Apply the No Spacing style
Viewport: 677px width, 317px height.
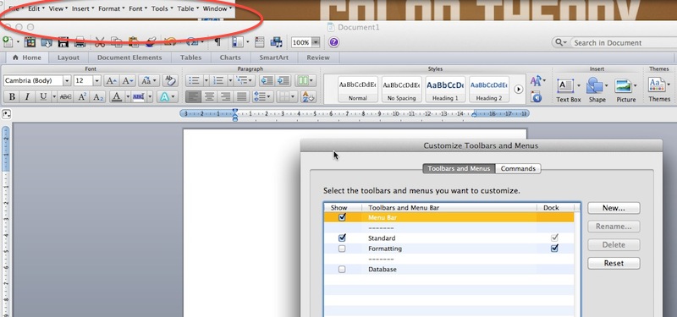point(401,90)
